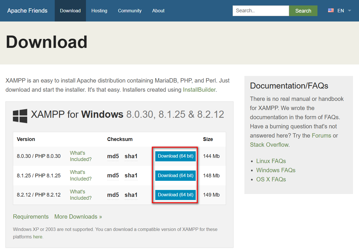Click the Apache Friends home link
The height and width of the screenshot is (249, 359).
click(27, 11)
